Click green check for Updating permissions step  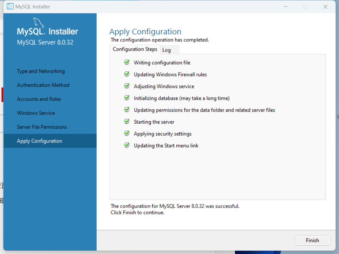click(x=127, y=110)
